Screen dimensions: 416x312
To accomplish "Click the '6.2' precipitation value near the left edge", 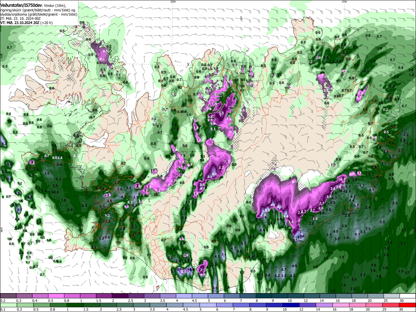I will pyautogui.click(x=4, y=144).
